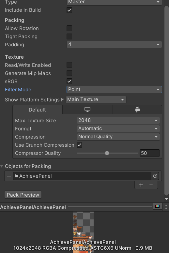
Task: Open the standalone desktop platform tab
Action: [87, 110]
